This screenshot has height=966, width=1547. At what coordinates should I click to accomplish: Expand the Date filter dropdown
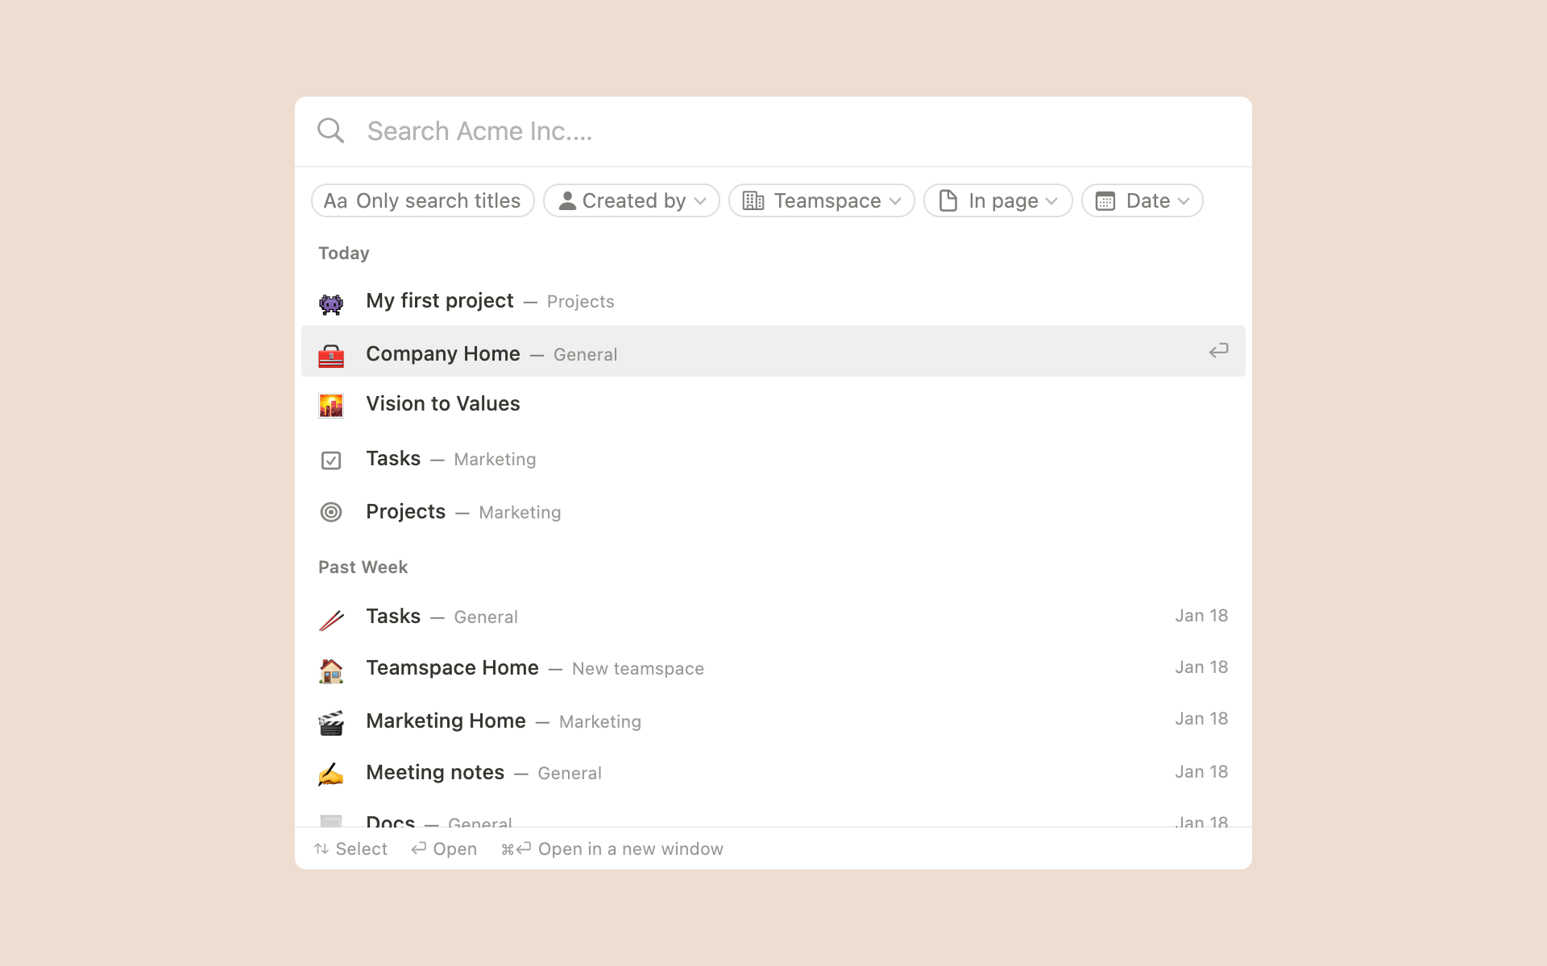[x=1142, y=200]
